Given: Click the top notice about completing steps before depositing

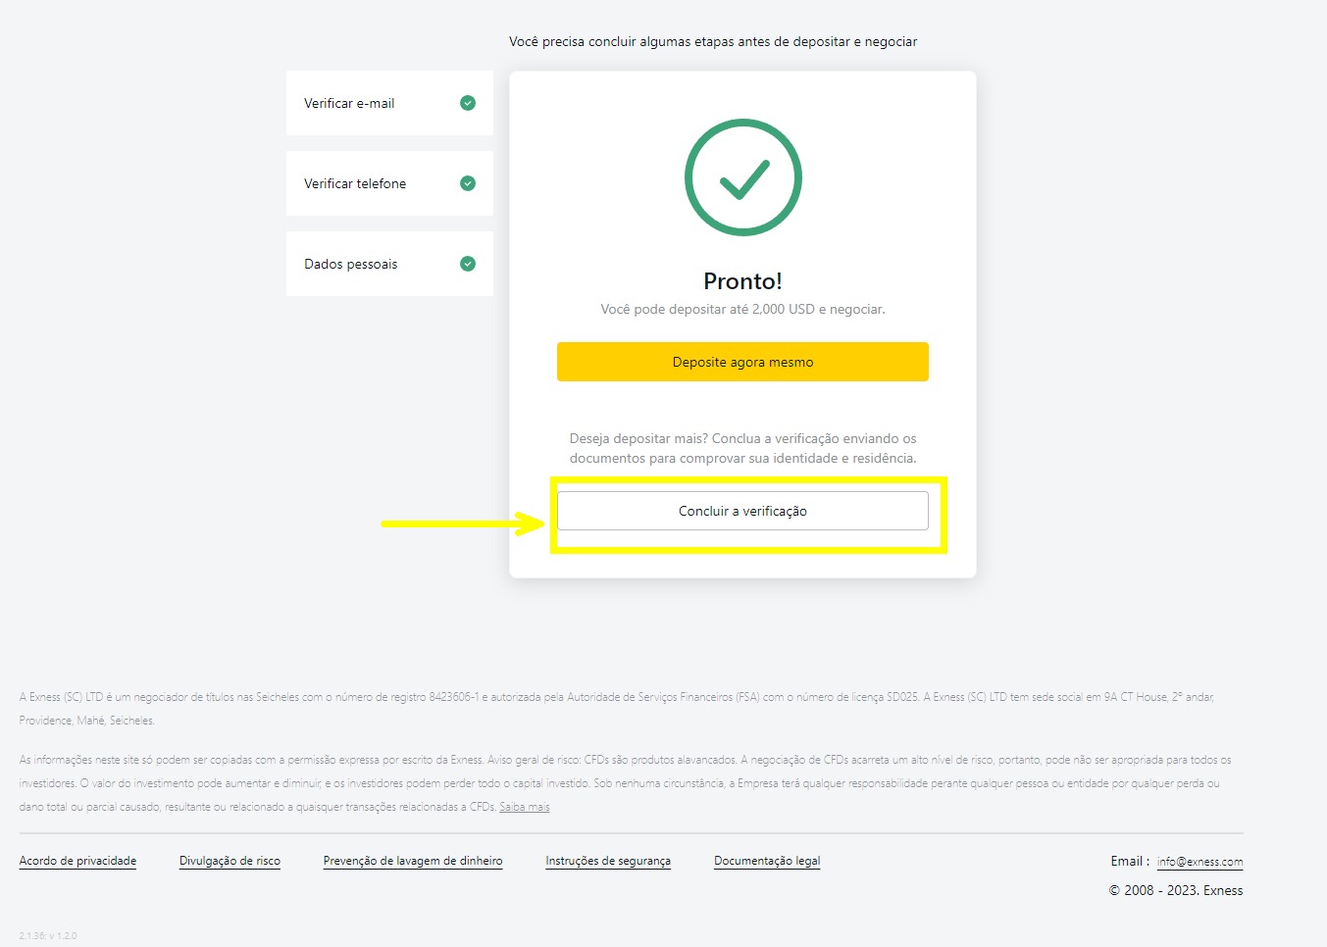Looking at the screenshot, I should point(713,41).
